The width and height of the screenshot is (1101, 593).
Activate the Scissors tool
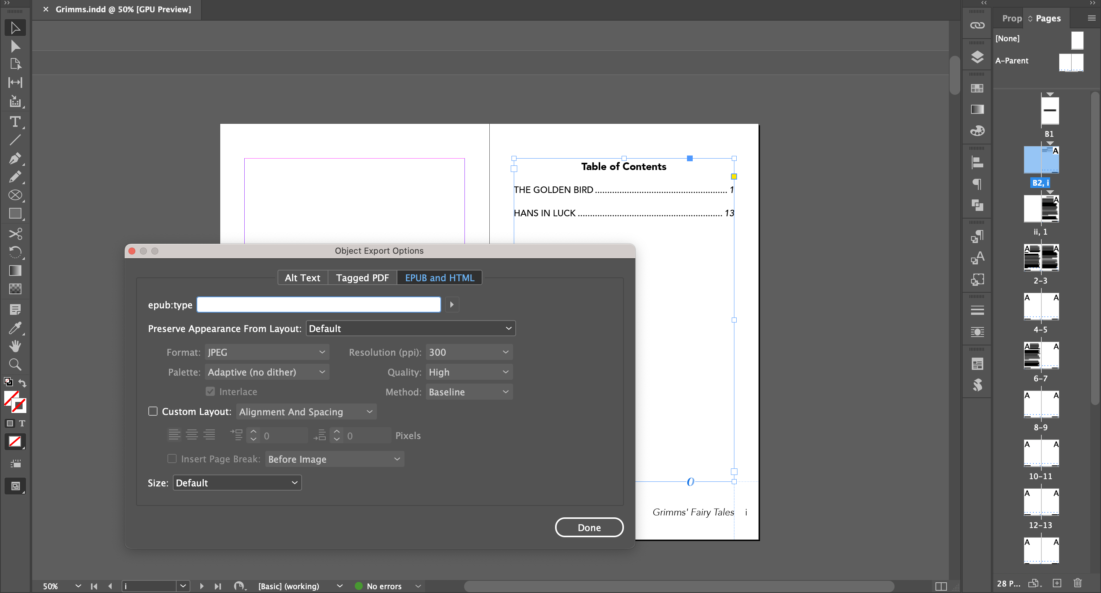coord(15,234)
